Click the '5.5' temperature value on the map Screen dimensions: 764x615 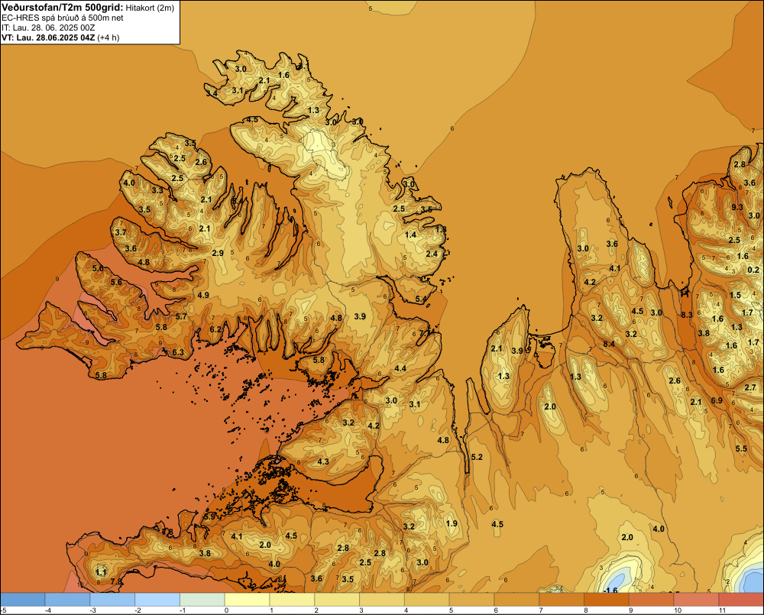click(x=741, y=448)
